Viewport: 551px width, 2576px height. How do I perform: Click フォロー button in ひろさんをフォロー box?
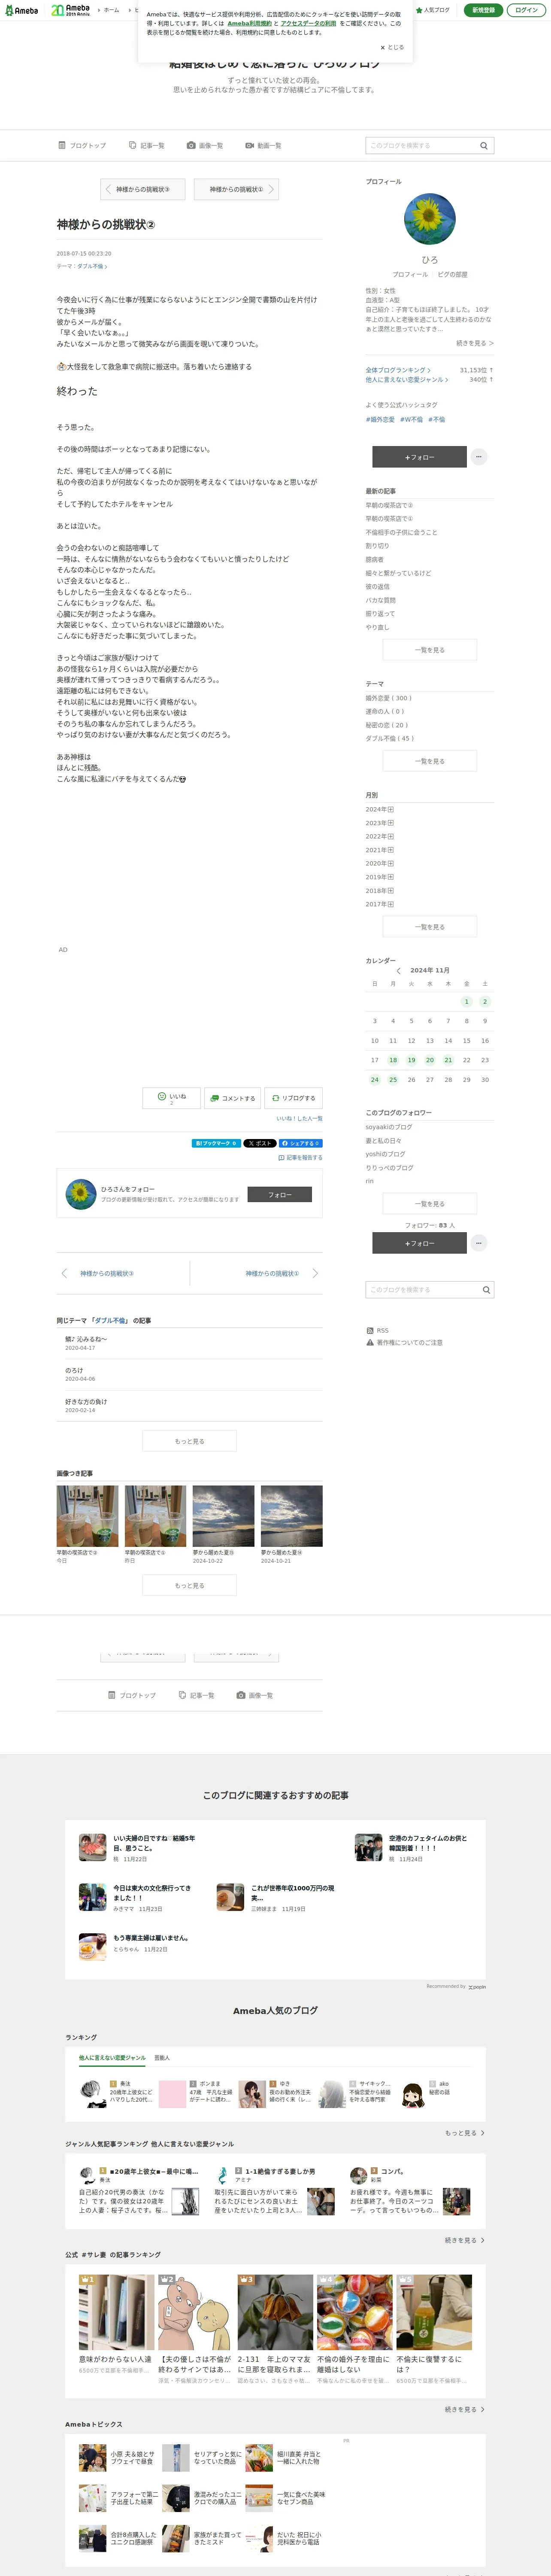coord(279,1195)
